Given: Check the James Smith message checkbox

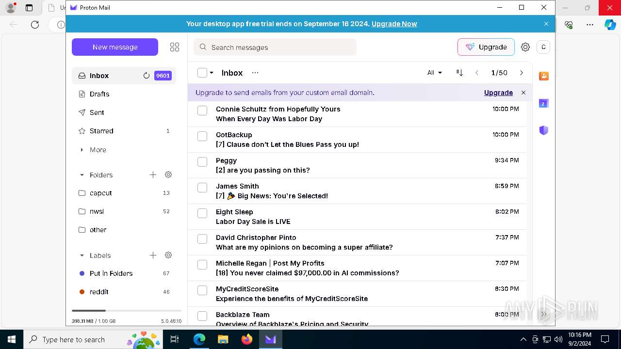Looking at the screenshot, I should (x=202, y=188).
